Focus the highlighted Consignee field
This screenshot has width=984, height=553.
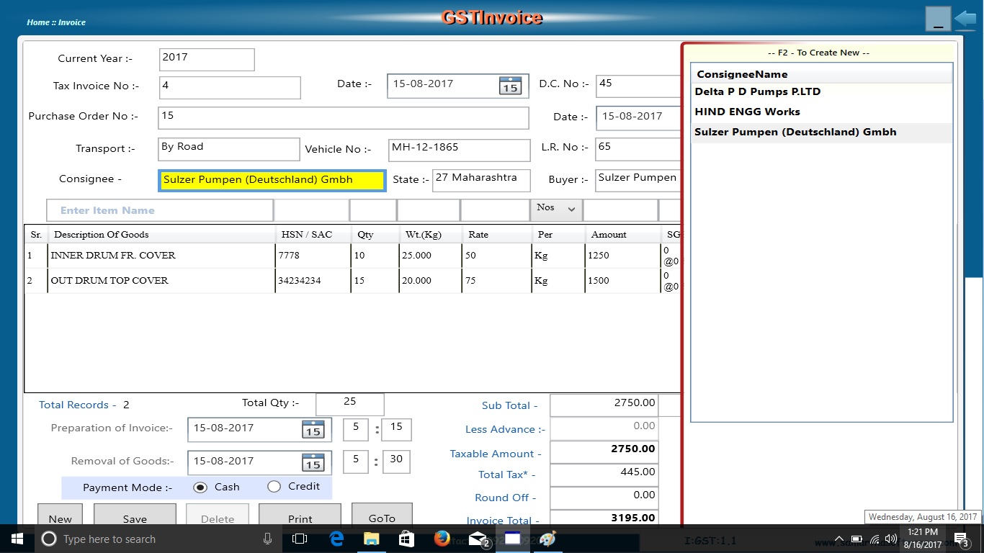pos(272,181)
